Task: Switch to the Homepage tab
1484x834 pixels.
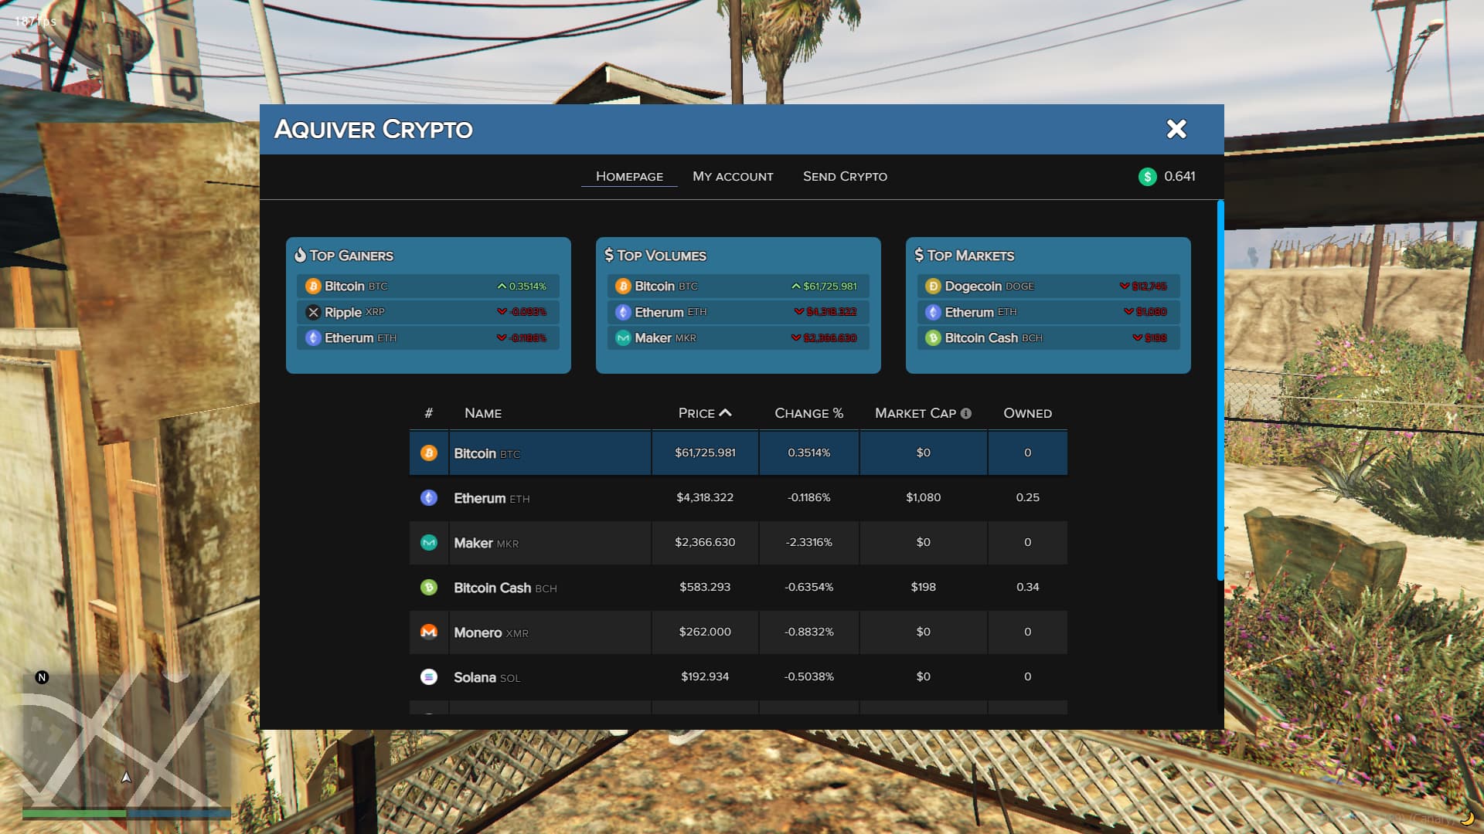Action: (x=629, y=176)
